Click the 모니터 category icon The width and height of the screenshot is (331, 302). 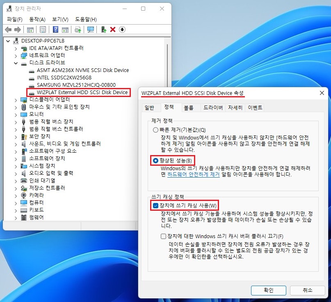pos(24,115)
